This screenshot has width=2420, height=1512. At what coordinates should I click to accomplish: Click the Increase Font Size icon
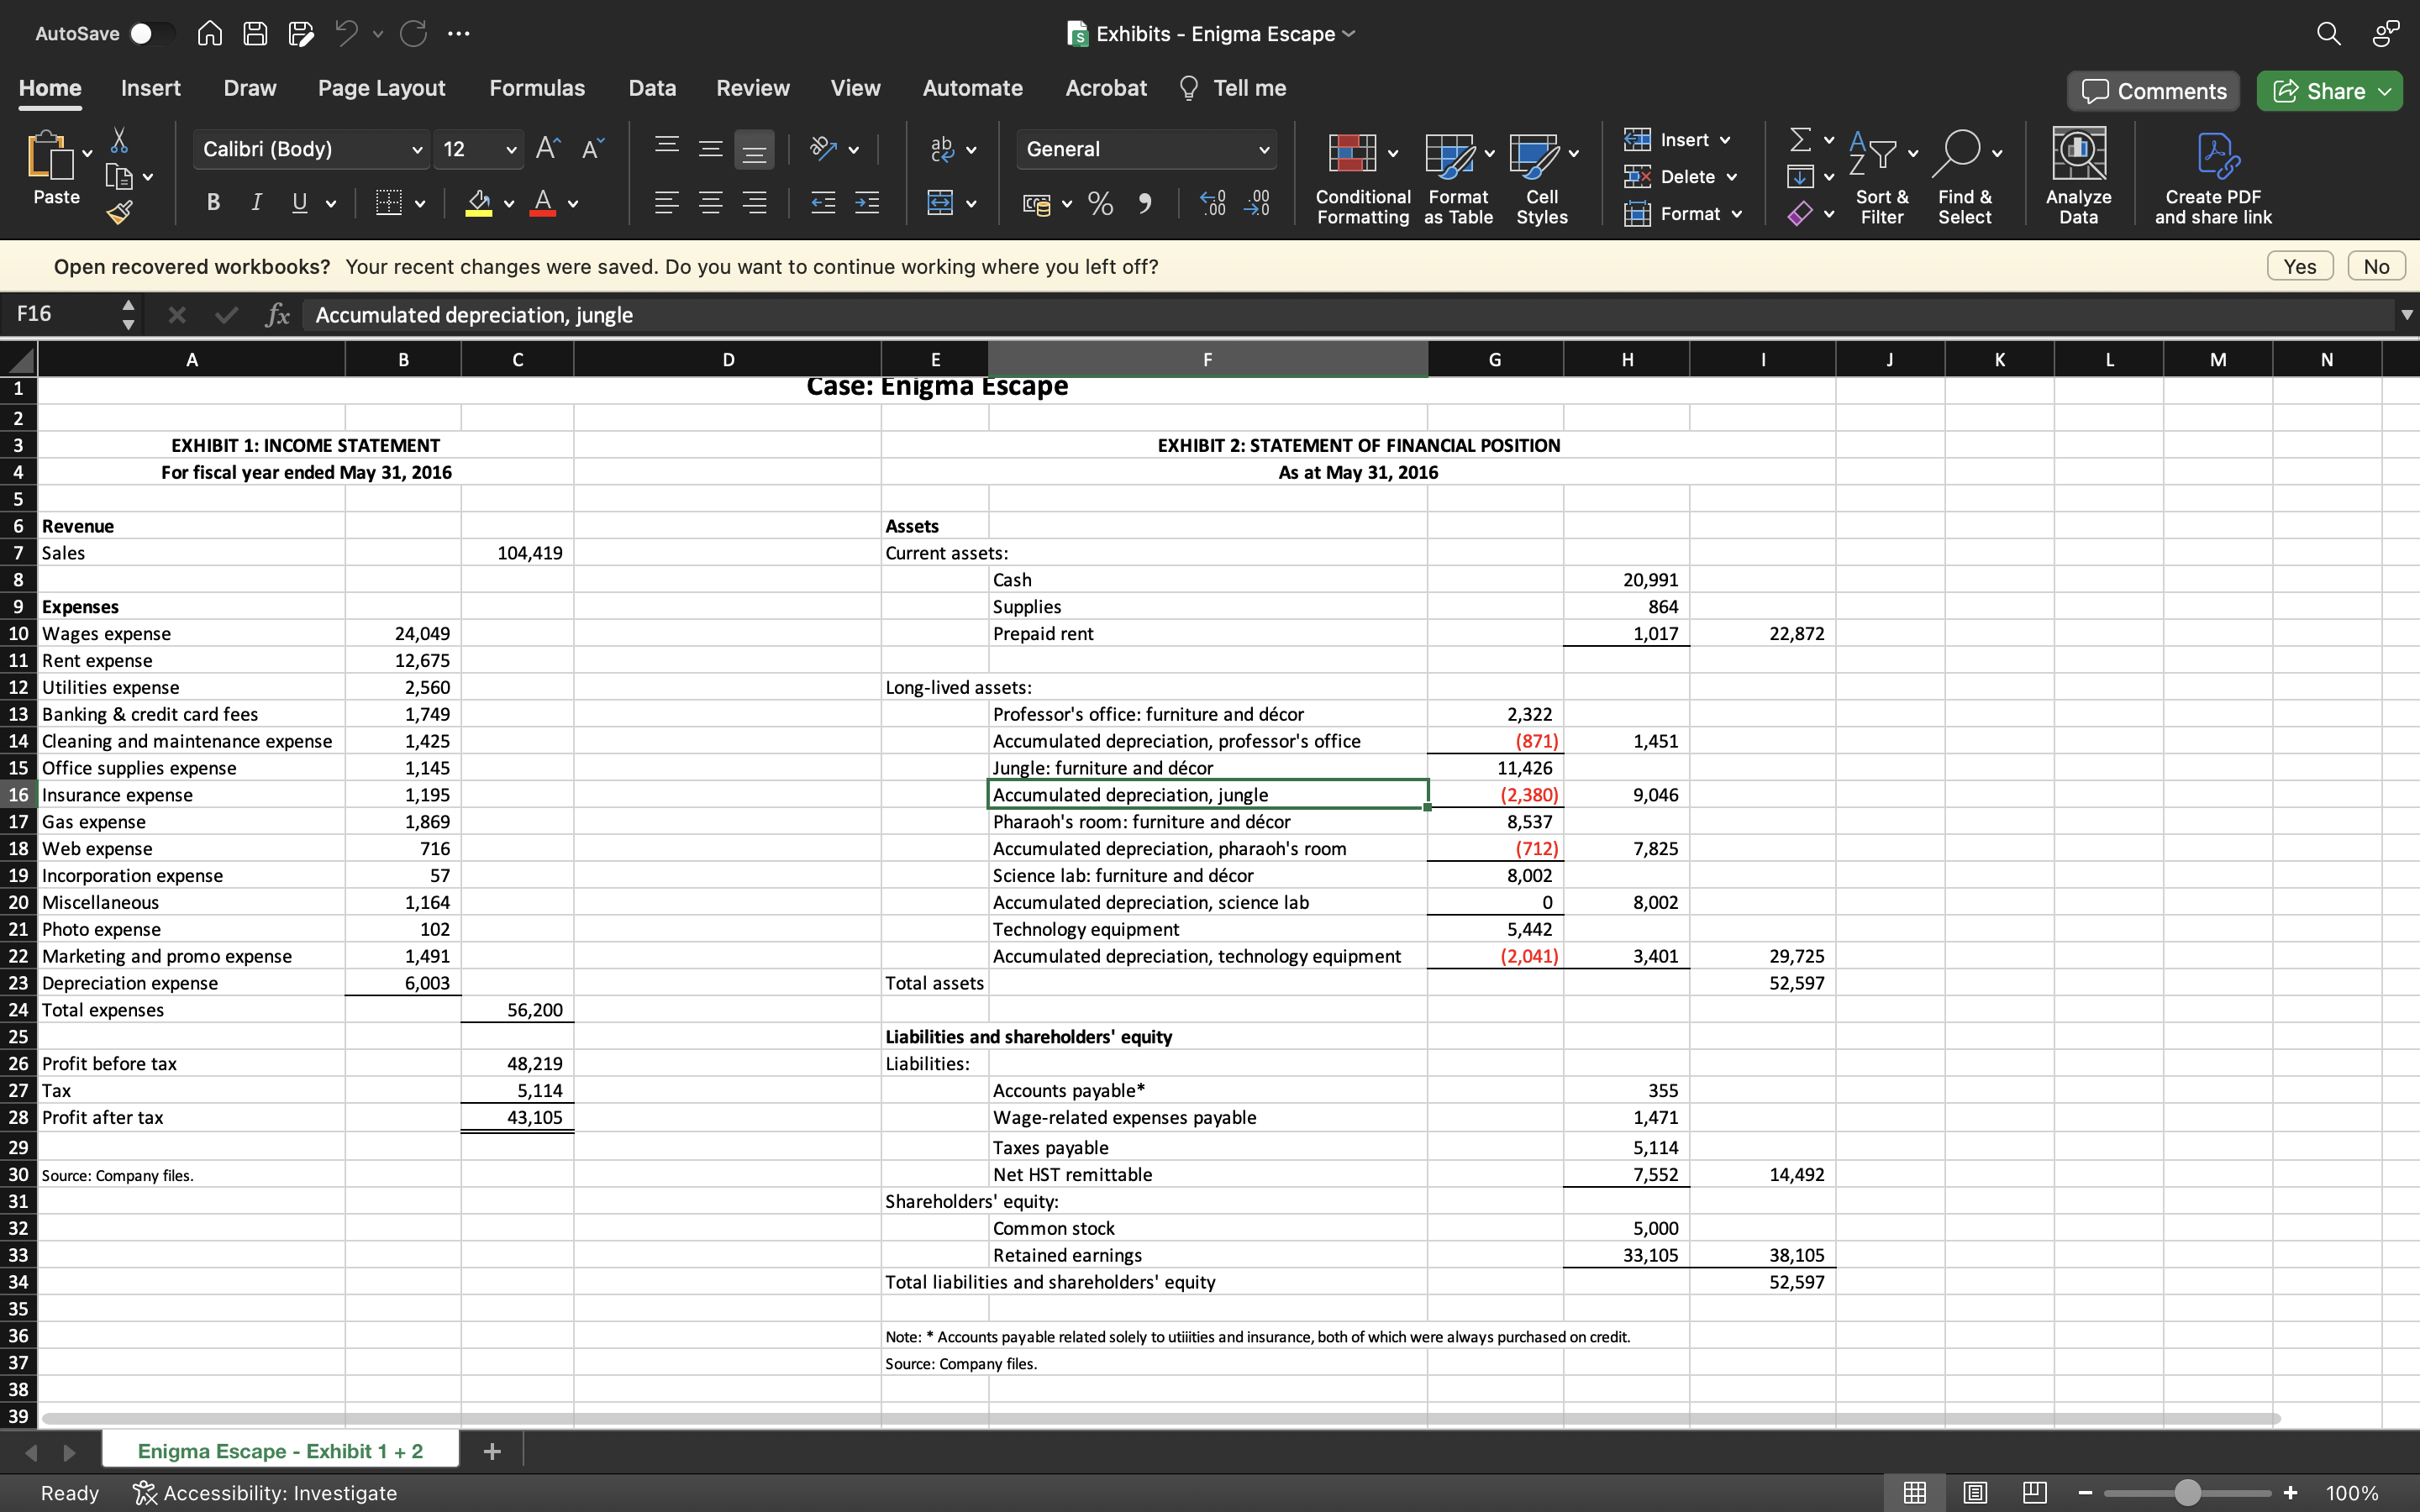[548, 149]
